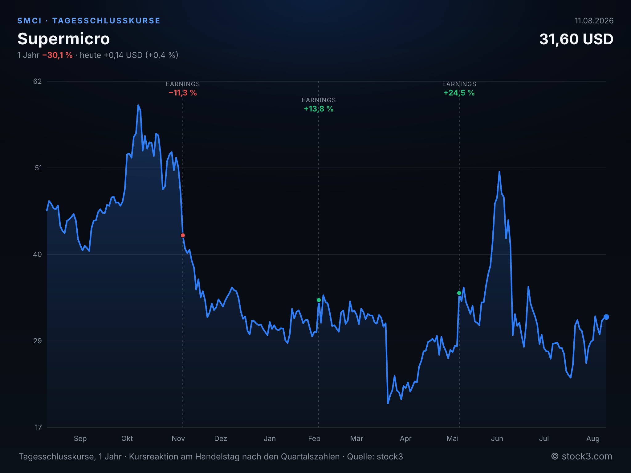
Task: Click the Apr month label
Action: coord(405,439)
